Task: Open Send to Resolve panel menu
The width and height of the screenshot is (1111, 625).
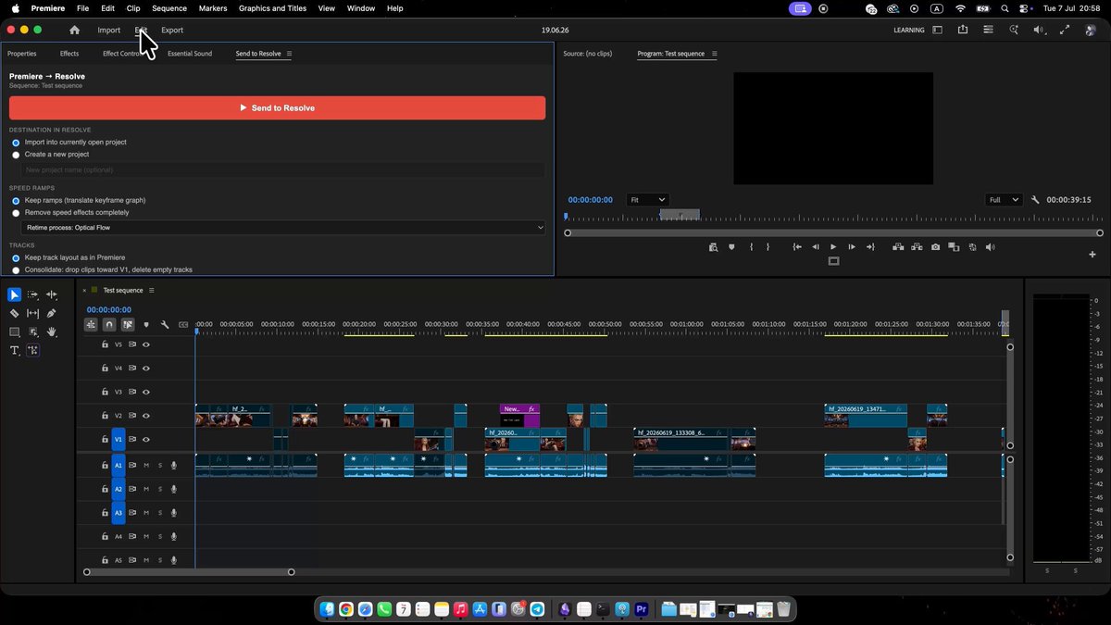Action: point(290,54)
